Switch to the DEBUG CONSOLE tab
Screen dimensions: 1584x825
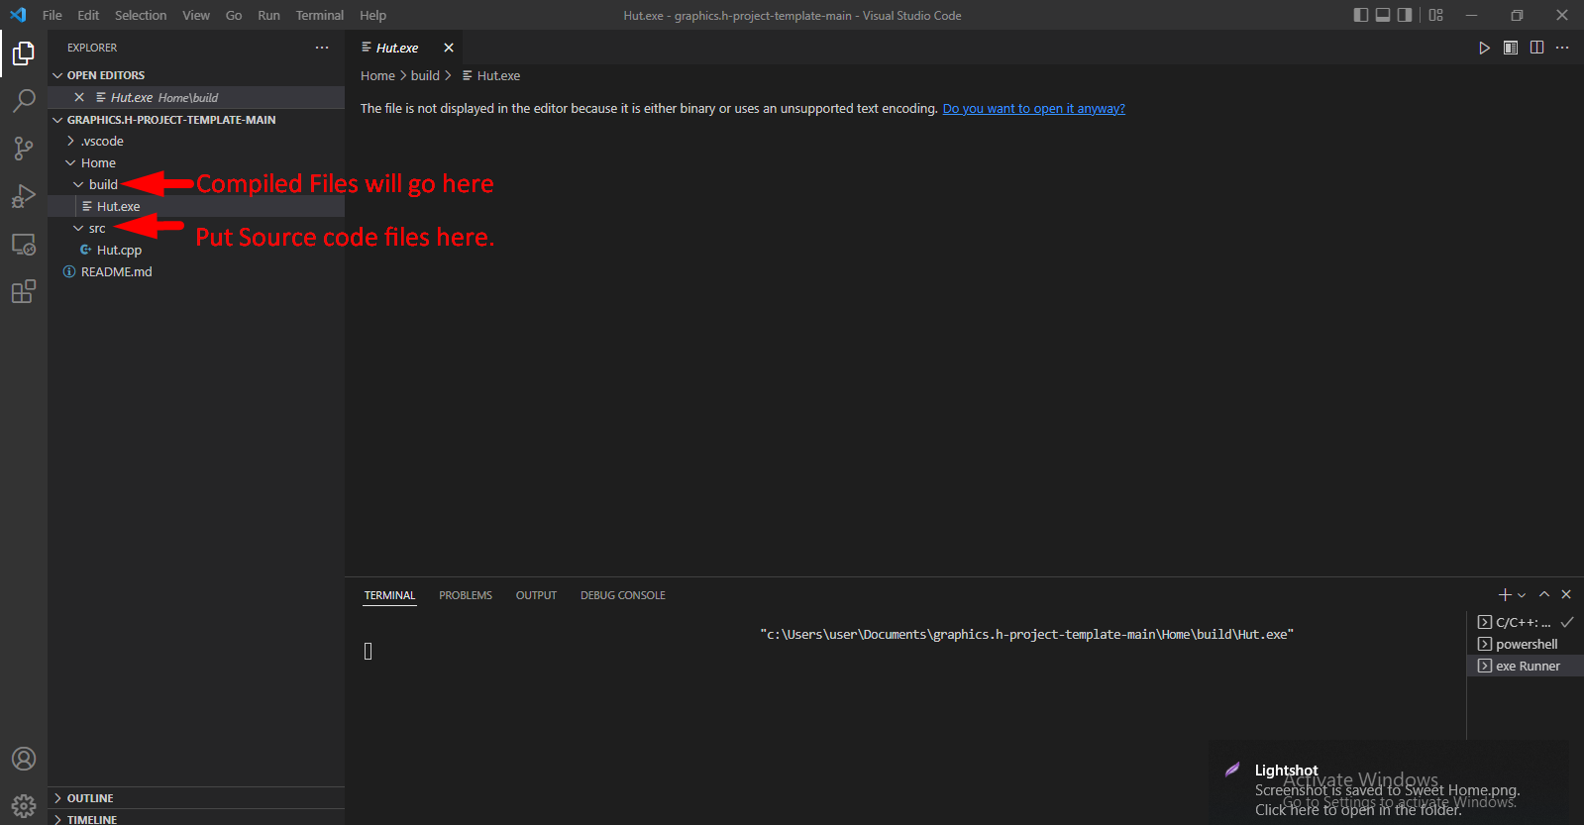pos(623,595)
